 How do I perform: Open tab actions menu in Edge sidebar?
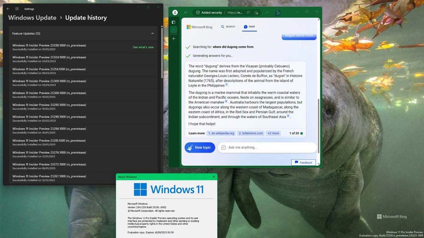(173, 22)
